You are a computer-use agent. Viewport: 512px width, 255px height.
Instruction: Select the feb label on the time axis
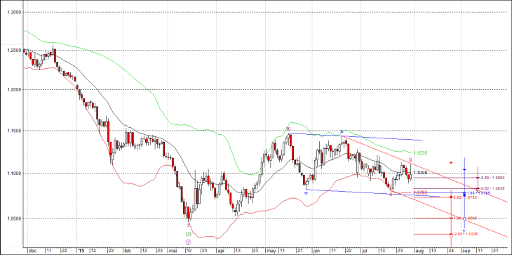click(x=128, y=250)
